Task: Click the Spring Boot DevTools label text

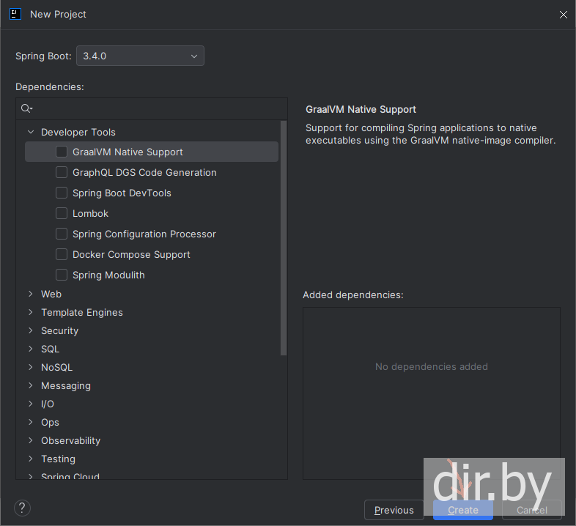Action: pos(122,193)
